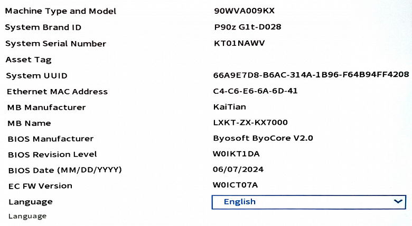Click the English text in the language selector
The image size is (412, 226).
239,202
